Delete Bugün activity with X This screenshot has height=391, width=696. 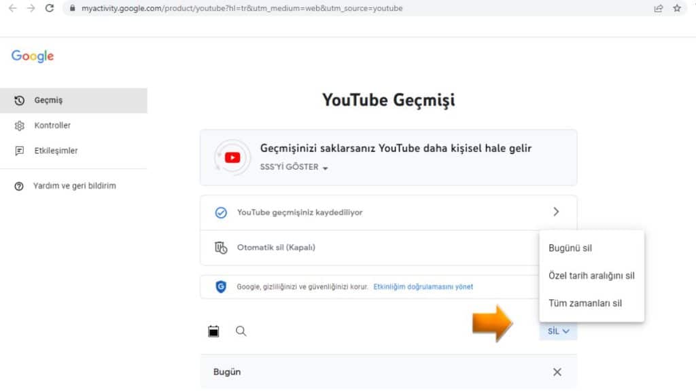click(x=557, y=372)
